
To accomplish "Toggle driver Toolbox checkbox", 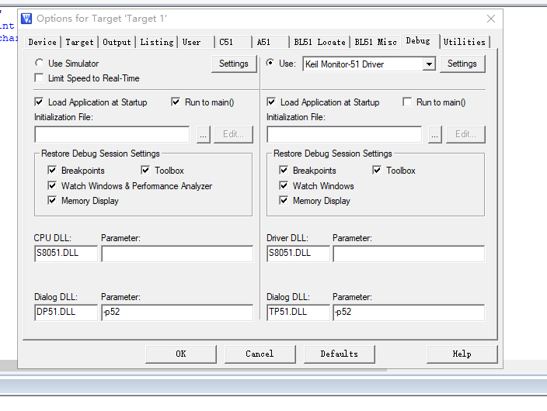I will [x=377, y=171].
